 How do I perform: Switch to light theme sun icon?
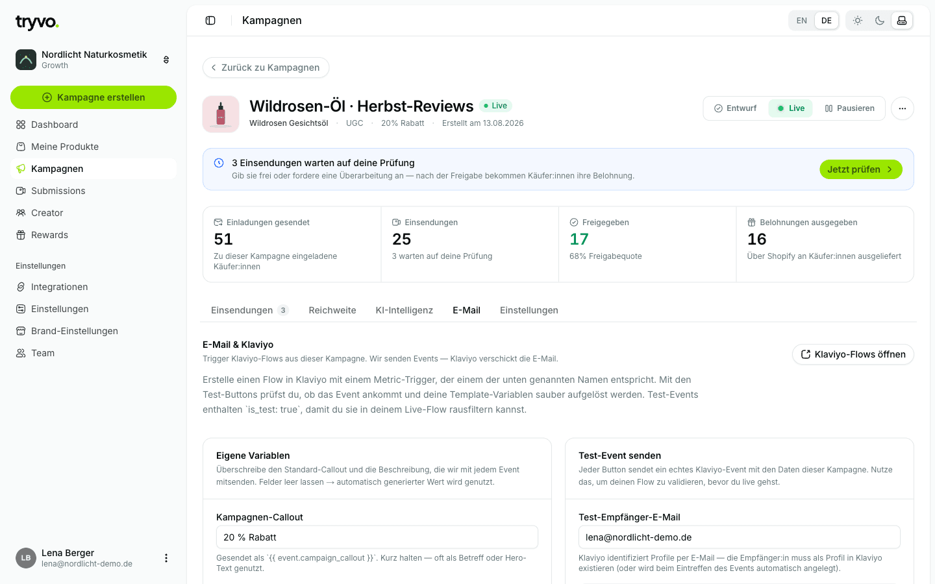858,21
